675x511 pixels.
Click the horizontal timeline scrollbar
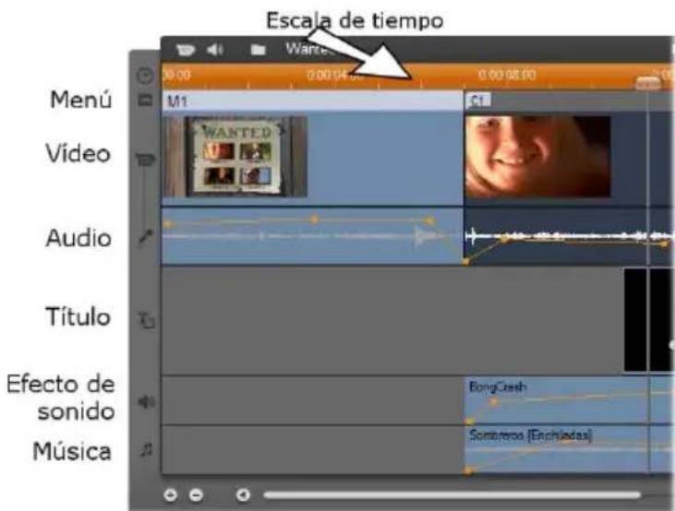pyautogui.click(x=452, y=495)
